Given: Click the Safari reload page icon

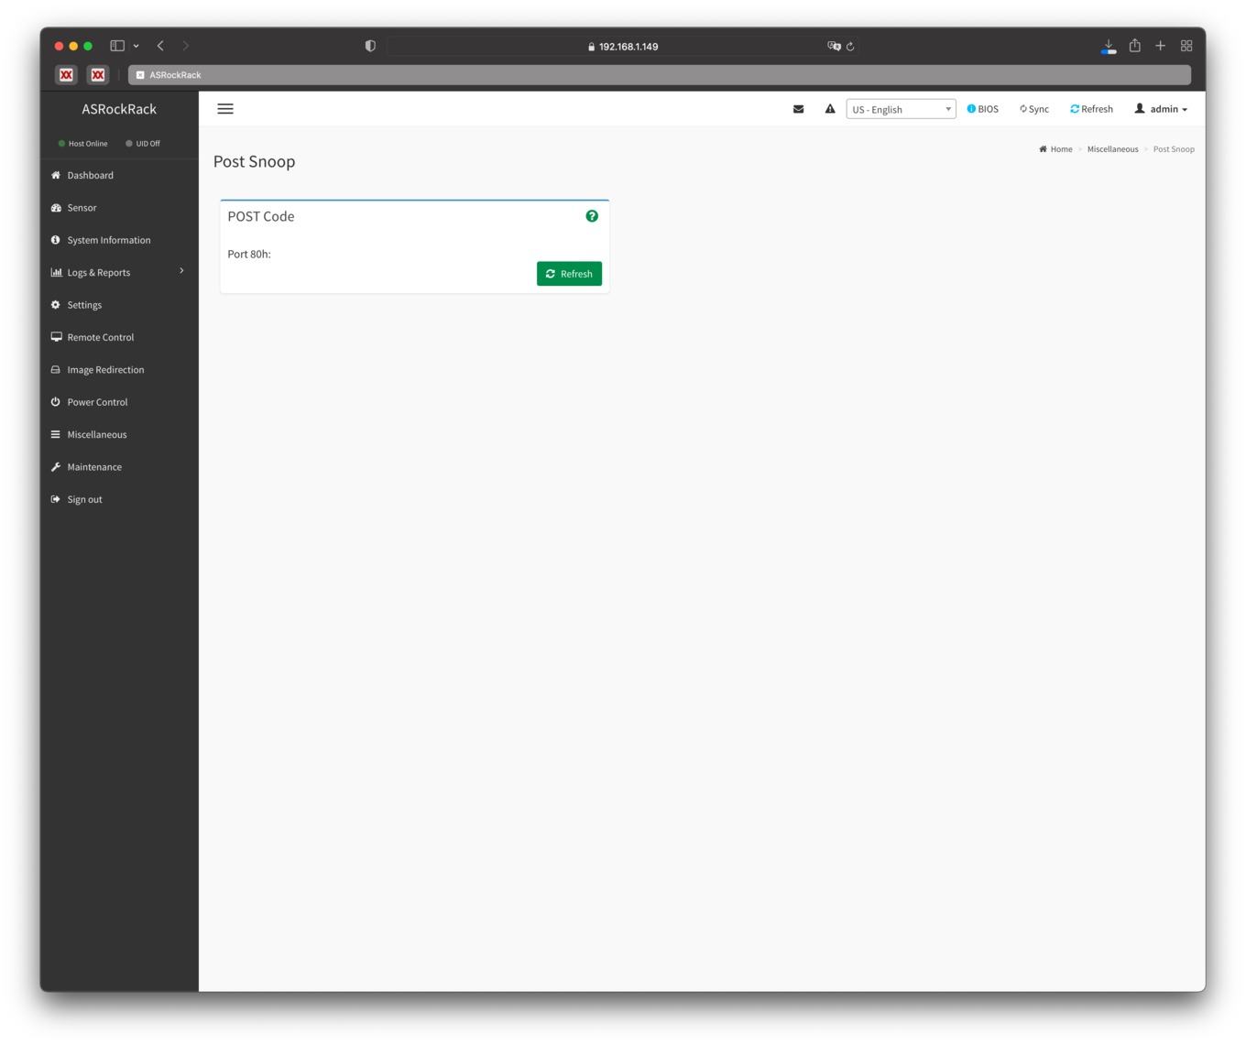Looking at the screenshot, I should click(x=850, y=46).
